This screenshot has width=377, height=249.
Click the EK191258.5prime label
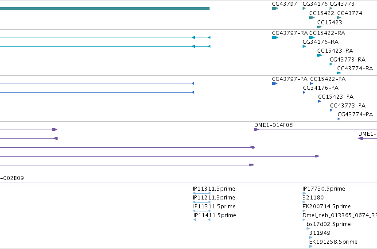coord(333,242)
